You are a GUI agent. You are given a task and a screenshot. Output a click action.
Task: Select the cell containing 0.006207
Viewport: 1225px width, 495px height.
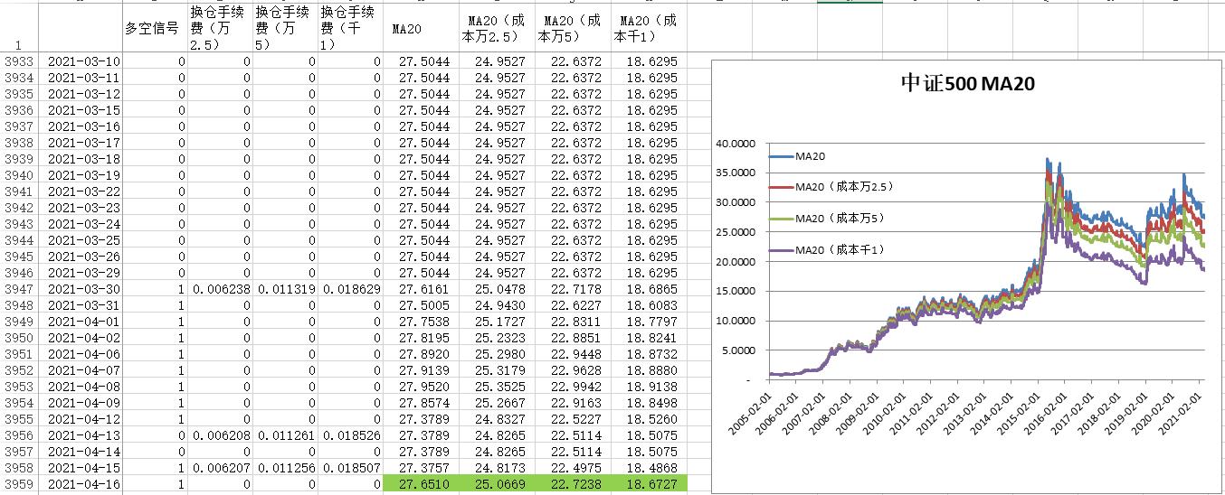pos(220,468)
